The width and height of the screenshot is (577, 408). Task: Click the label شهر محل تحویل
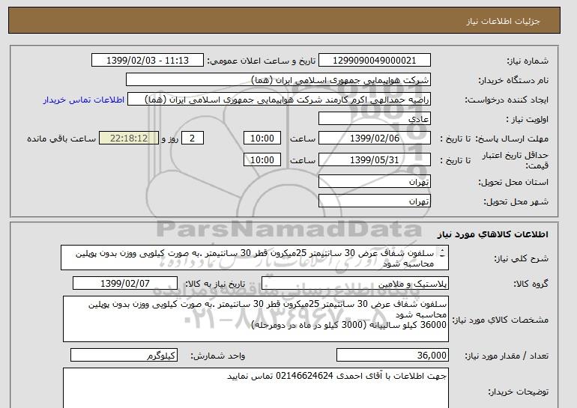[516, 201]
